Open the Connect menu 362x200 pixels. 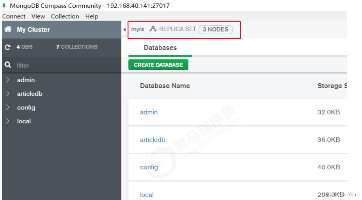14,16
